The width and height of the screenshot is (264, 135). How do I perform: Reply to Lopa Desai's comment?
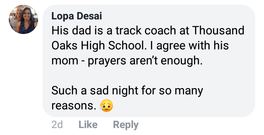point(126,125)
